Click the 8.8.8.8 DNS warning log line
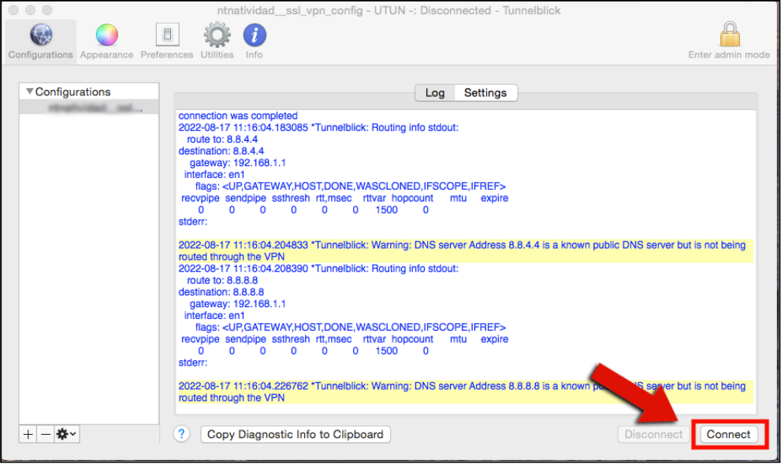This screenshot has width=781, height=464. [465, 392]
